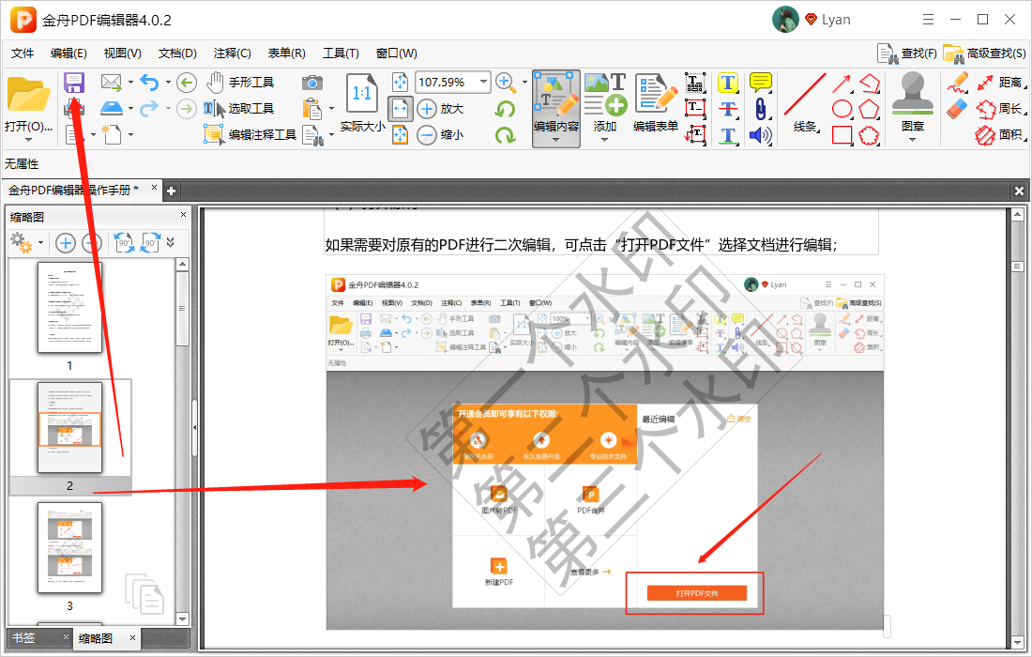
Task: Expand the Edit Content dropdown arrow
Action: tap(556, 140)
